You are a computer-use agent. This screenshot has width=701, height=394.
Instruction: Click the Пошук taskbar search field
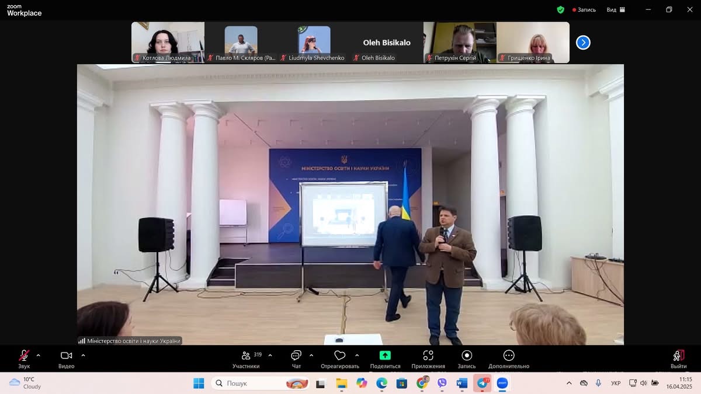pos(251,383)
